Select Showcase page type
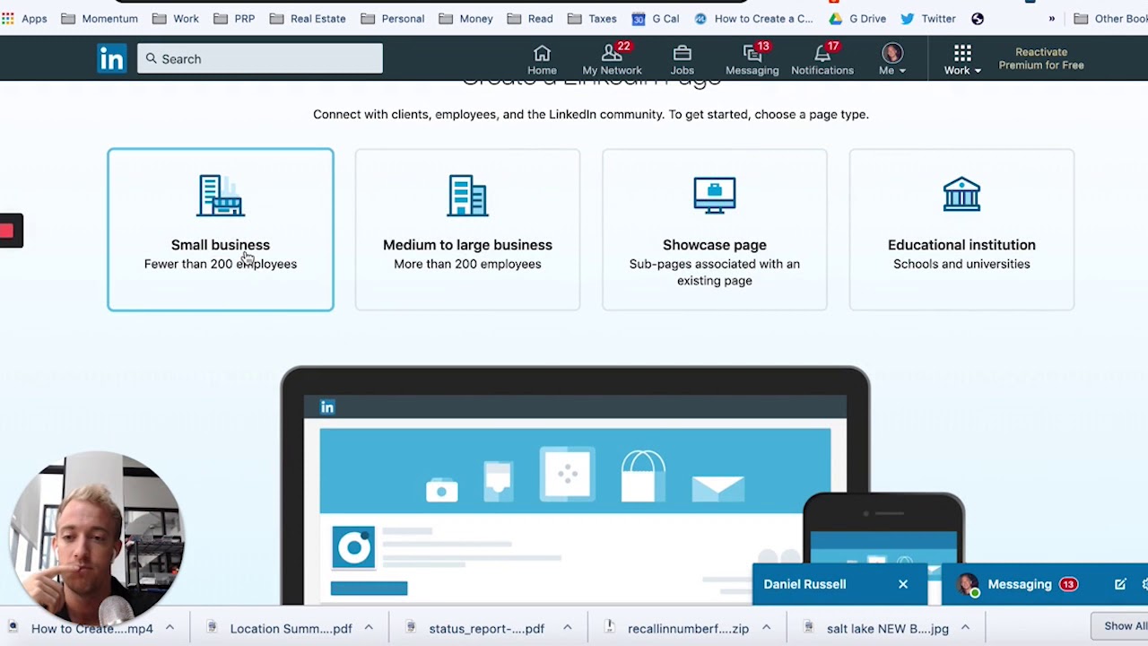 click(715, 230)
